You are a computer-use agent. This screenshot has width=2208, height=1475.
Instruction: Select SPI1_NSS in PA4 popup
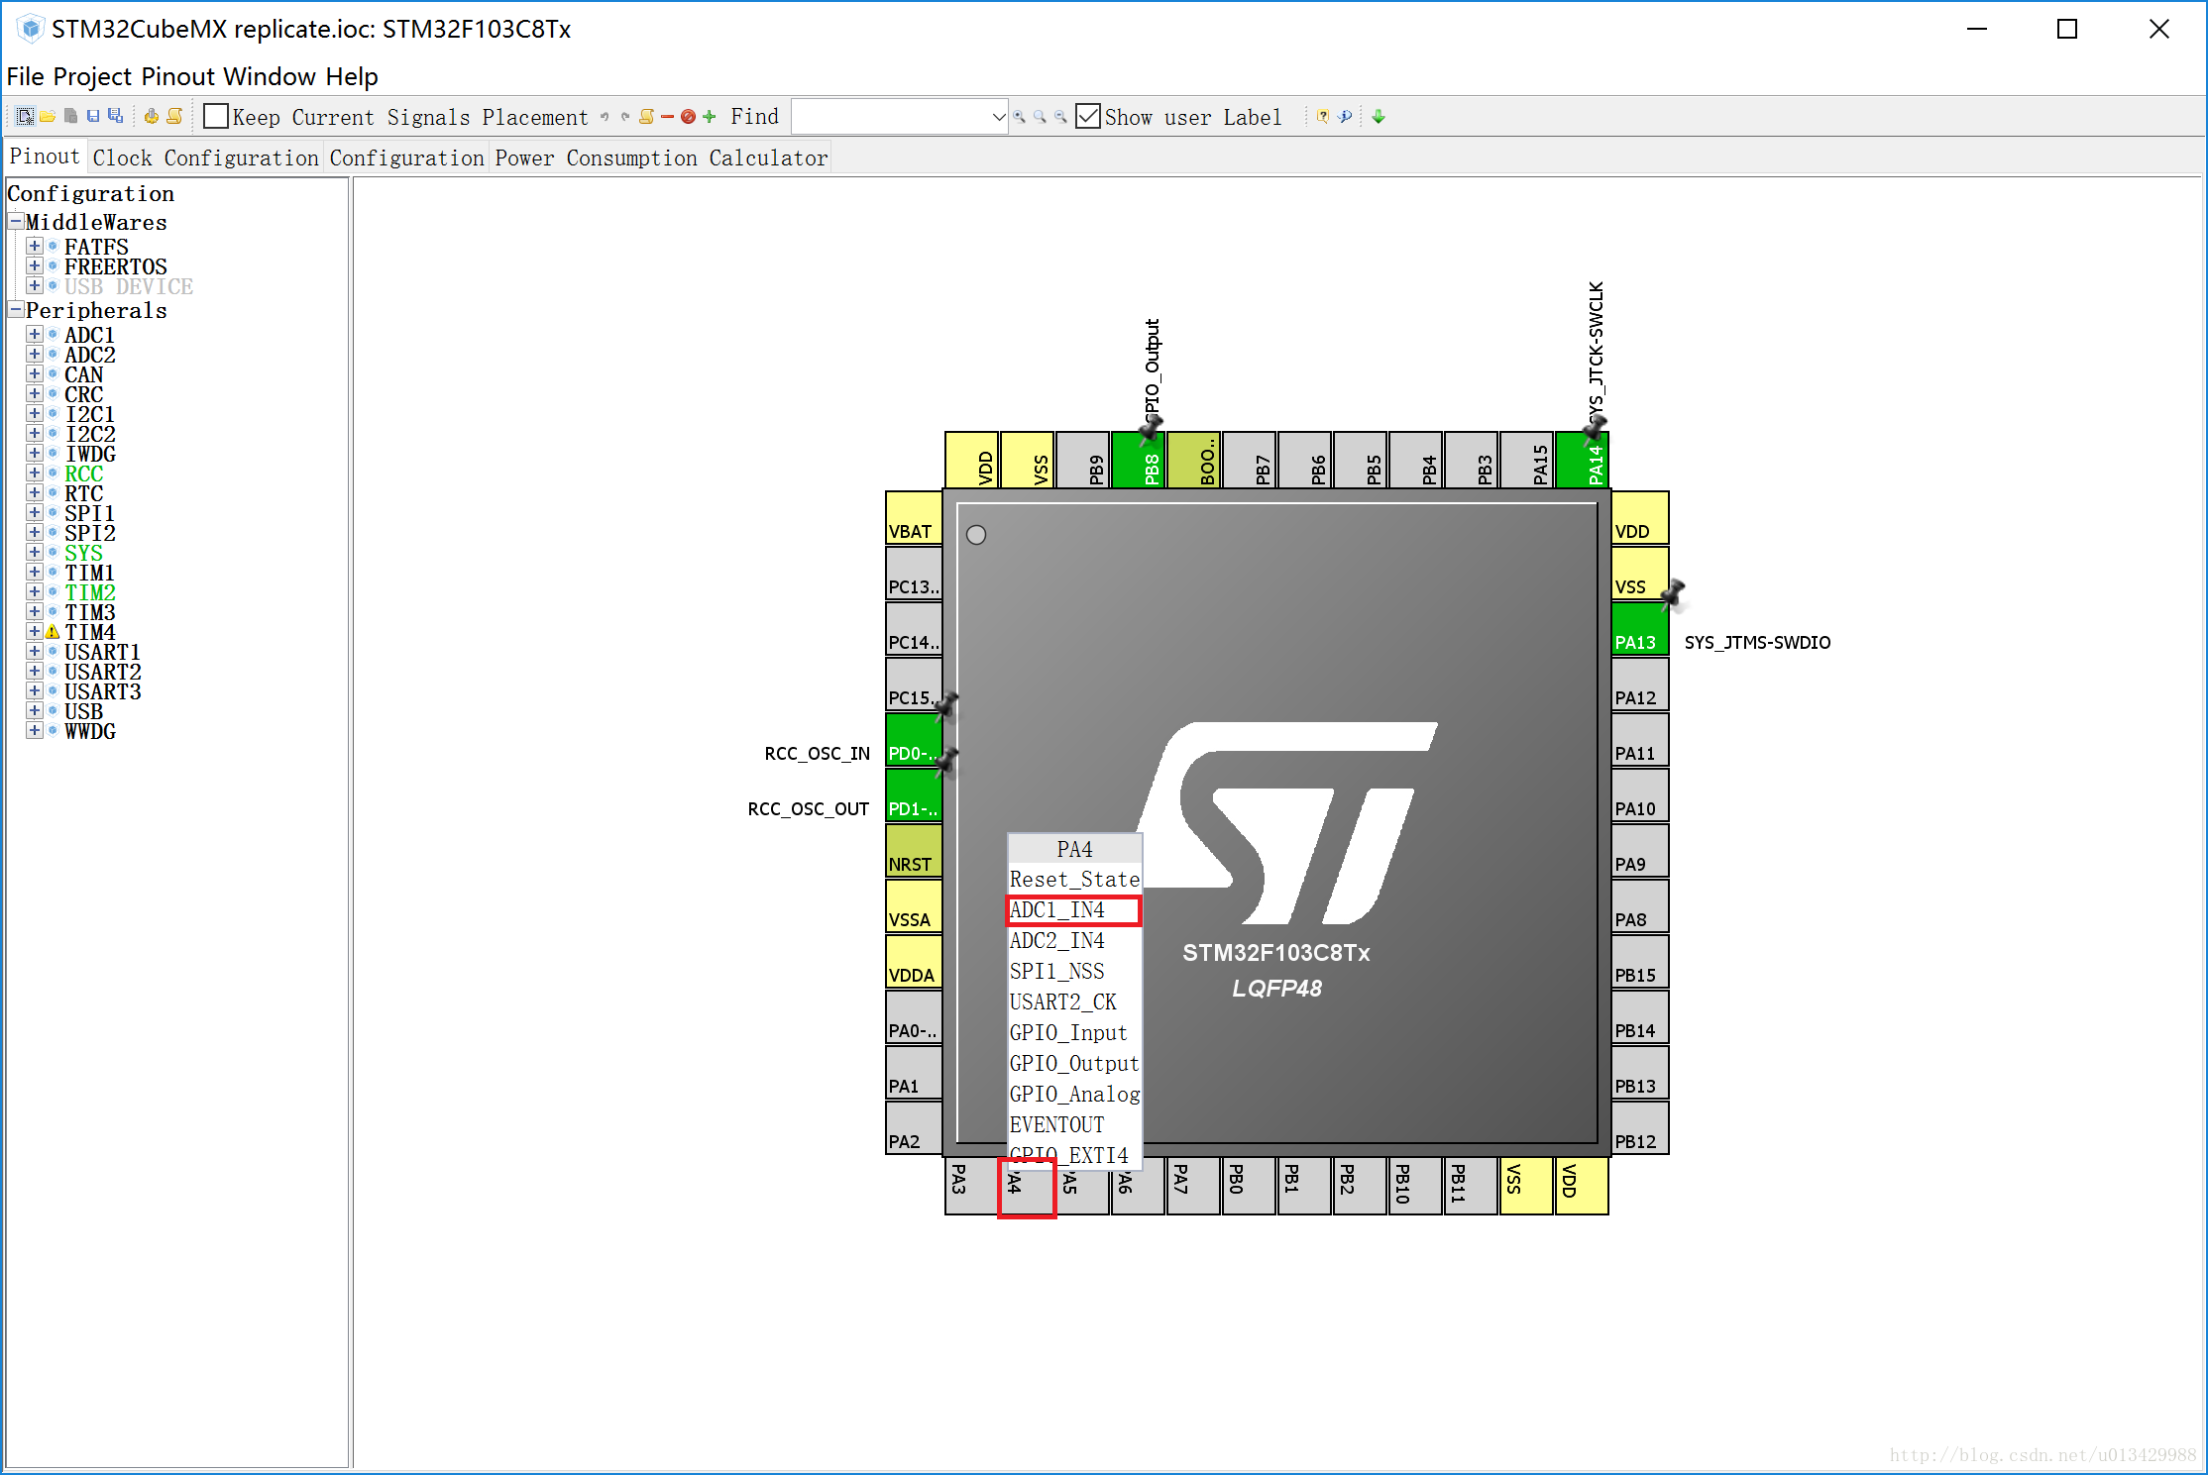[x=1074, y=971]
